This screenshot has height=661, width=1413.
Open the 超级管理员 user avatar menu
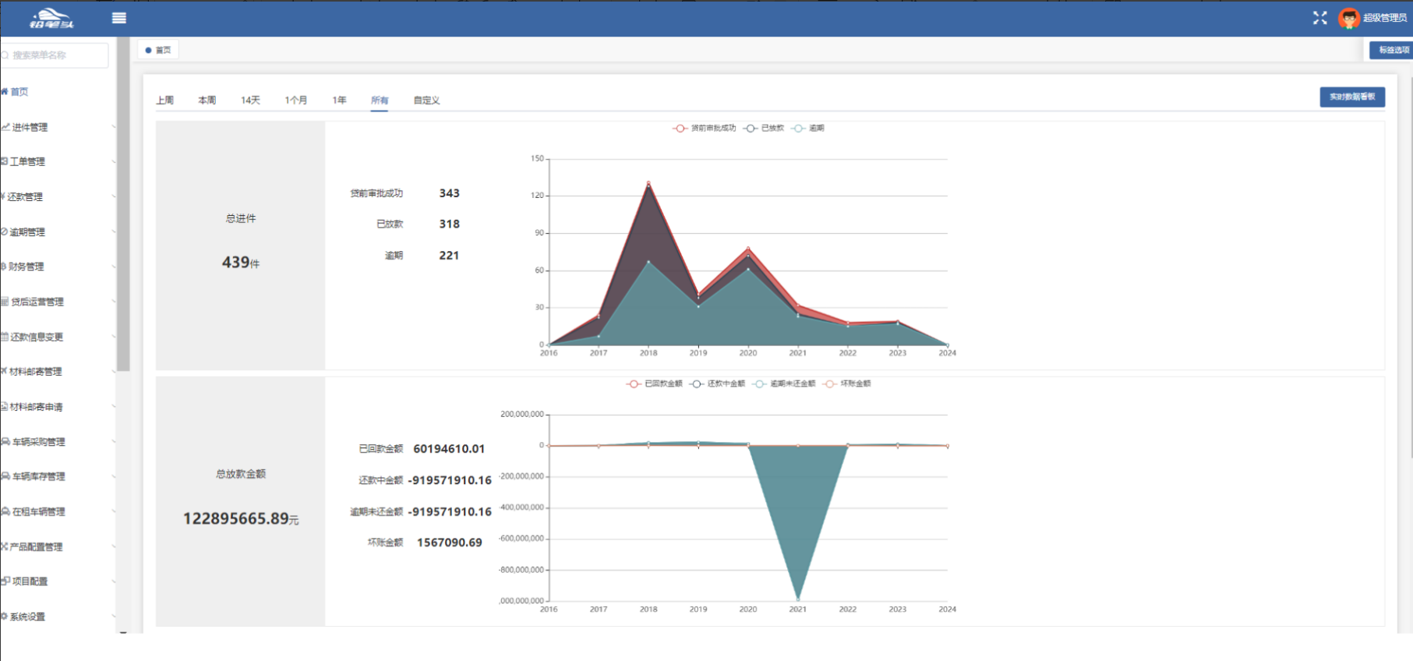pyautogui.click(x=1349, y=18)
